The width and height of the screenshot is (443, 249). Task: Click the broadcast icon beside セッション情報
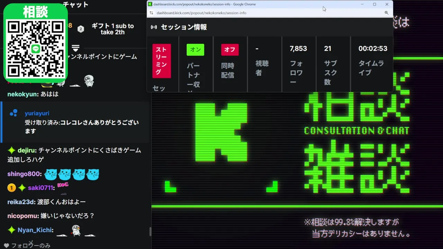pyautogui.click(x=154, y=27)
